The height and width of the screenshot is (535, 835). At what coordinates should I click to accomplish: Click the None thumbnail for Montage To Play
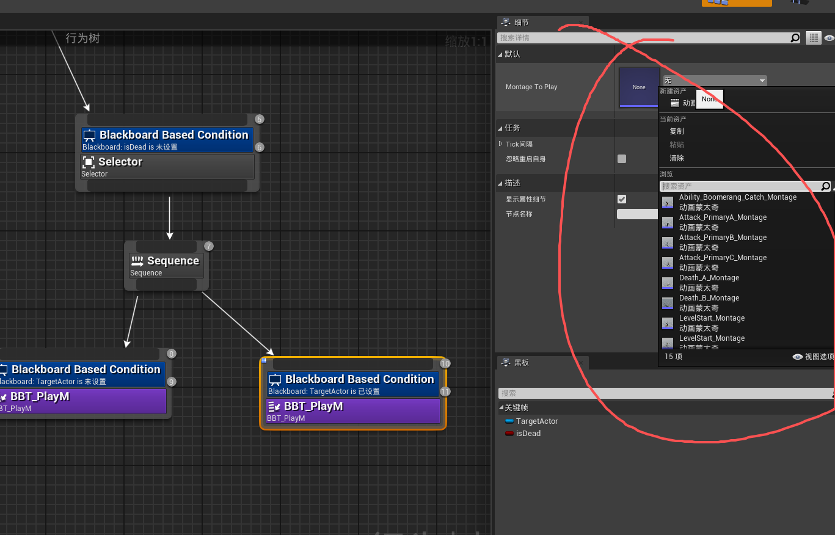[x=639, y=87]
